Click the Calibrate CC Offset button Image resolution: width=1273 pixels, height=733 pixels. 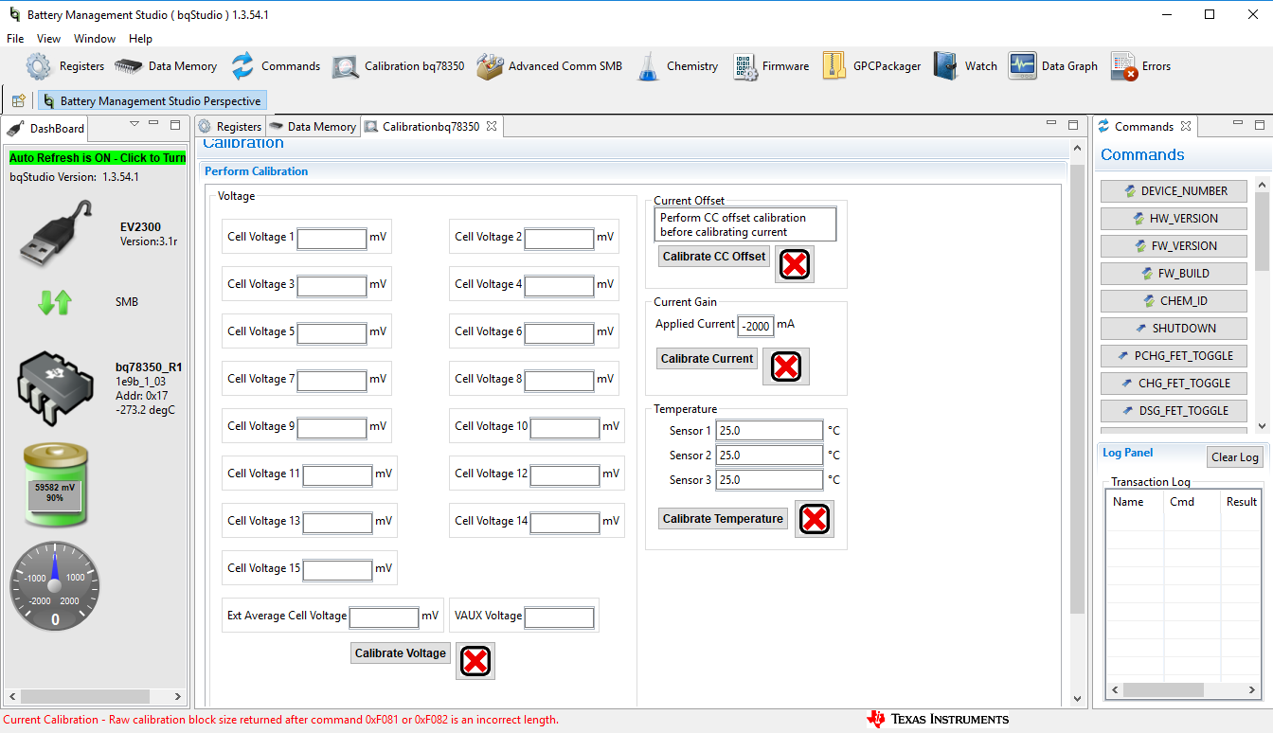[x=714, y=257]
